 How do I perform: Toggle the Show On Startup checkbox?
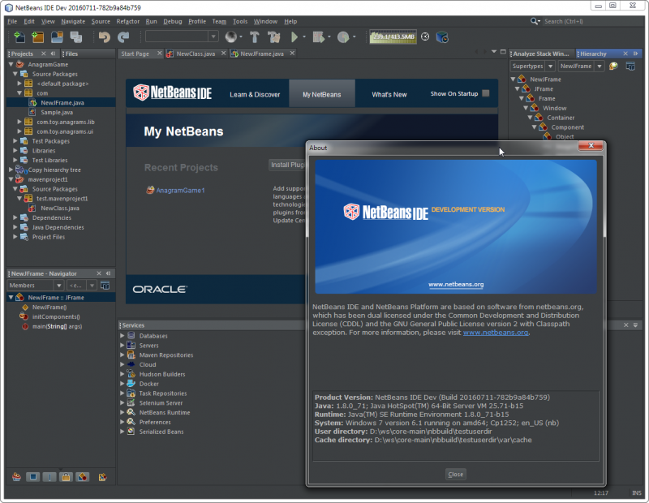click(x=486, y=94)
